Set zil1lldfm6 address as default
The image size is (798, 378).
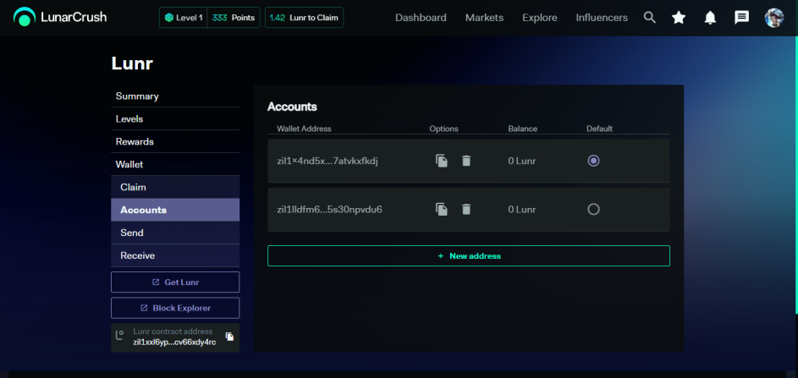coord(593,209)
